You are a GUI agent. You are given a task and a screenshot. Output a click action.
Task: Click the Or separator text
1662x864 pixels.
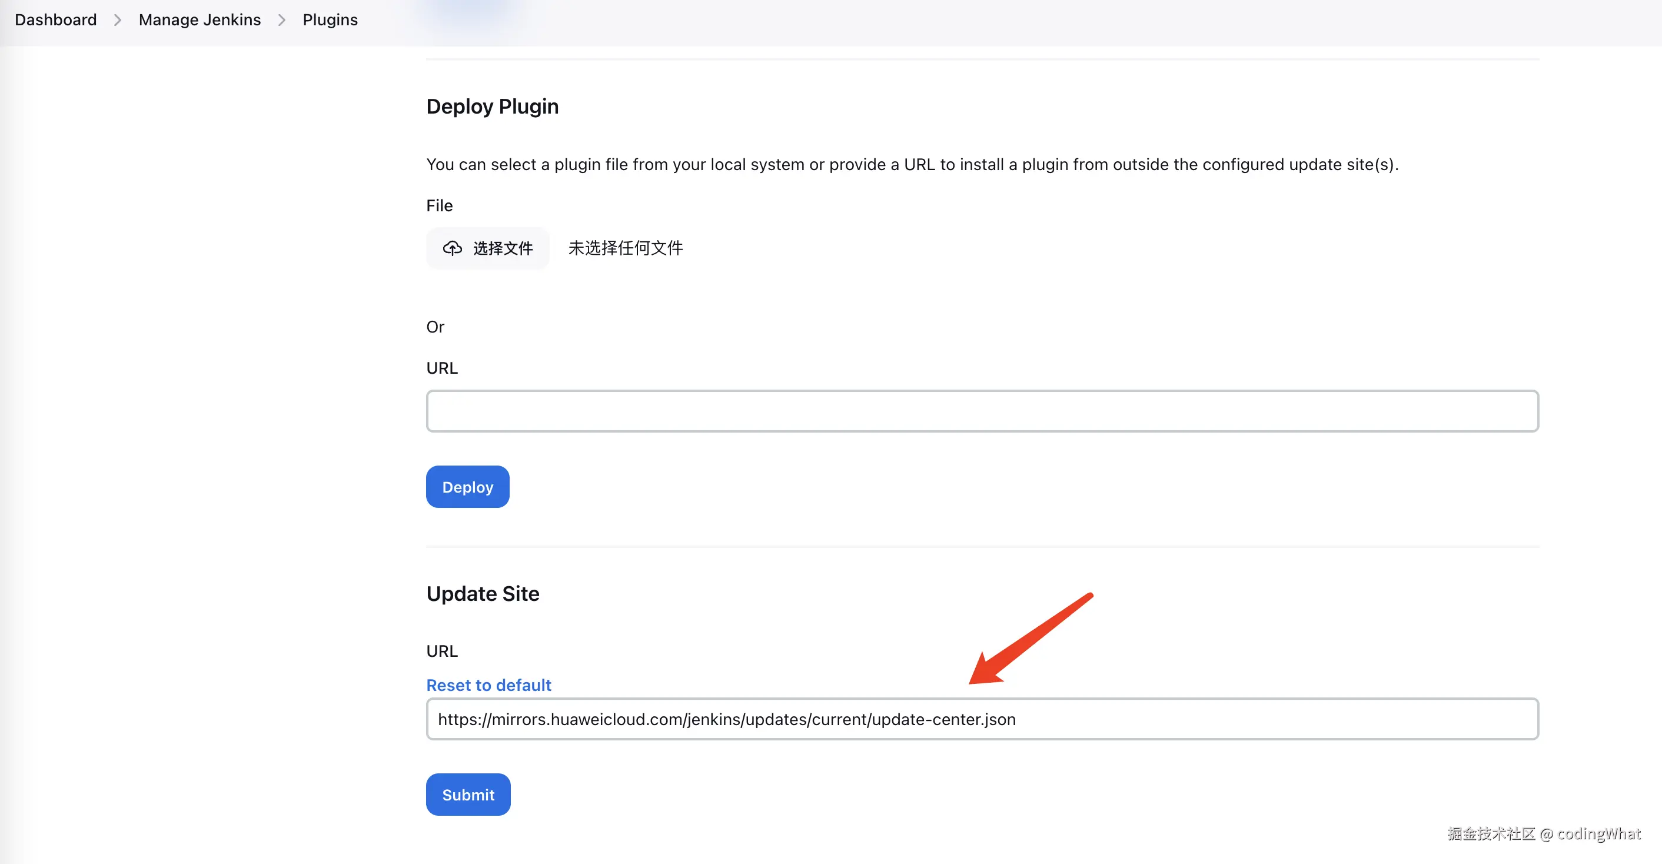(x=435, y=327)
